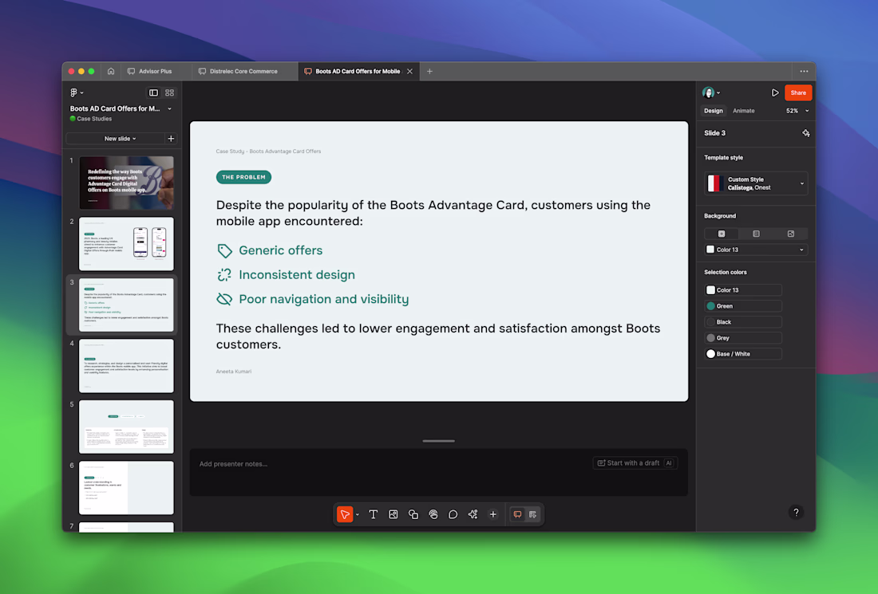Screen dimensions: 878x594
Task: Switch to Design mode in the bottom toolbar
Action: coord(532,514)
